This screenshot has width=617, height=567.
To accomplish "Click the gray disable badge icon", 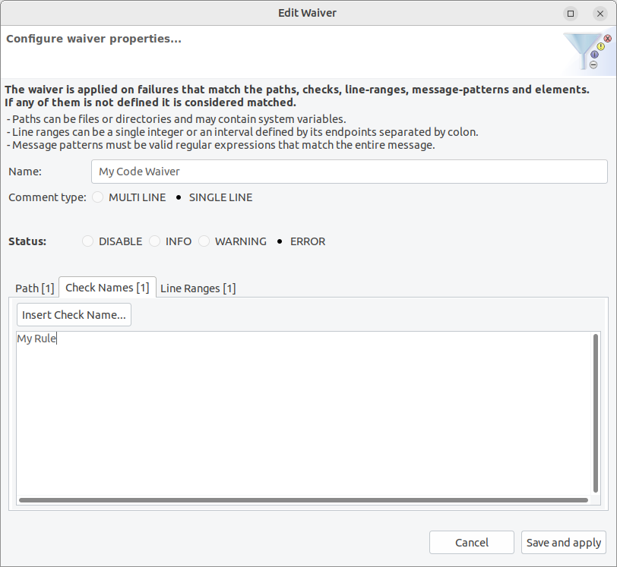I will pyautogui.click(x=593, y=65).
